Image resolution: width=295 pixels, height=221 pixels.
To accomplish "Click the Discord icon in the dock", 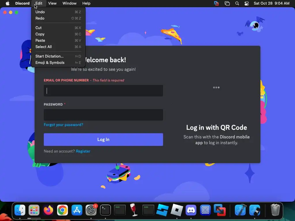I will pos(191,210).
